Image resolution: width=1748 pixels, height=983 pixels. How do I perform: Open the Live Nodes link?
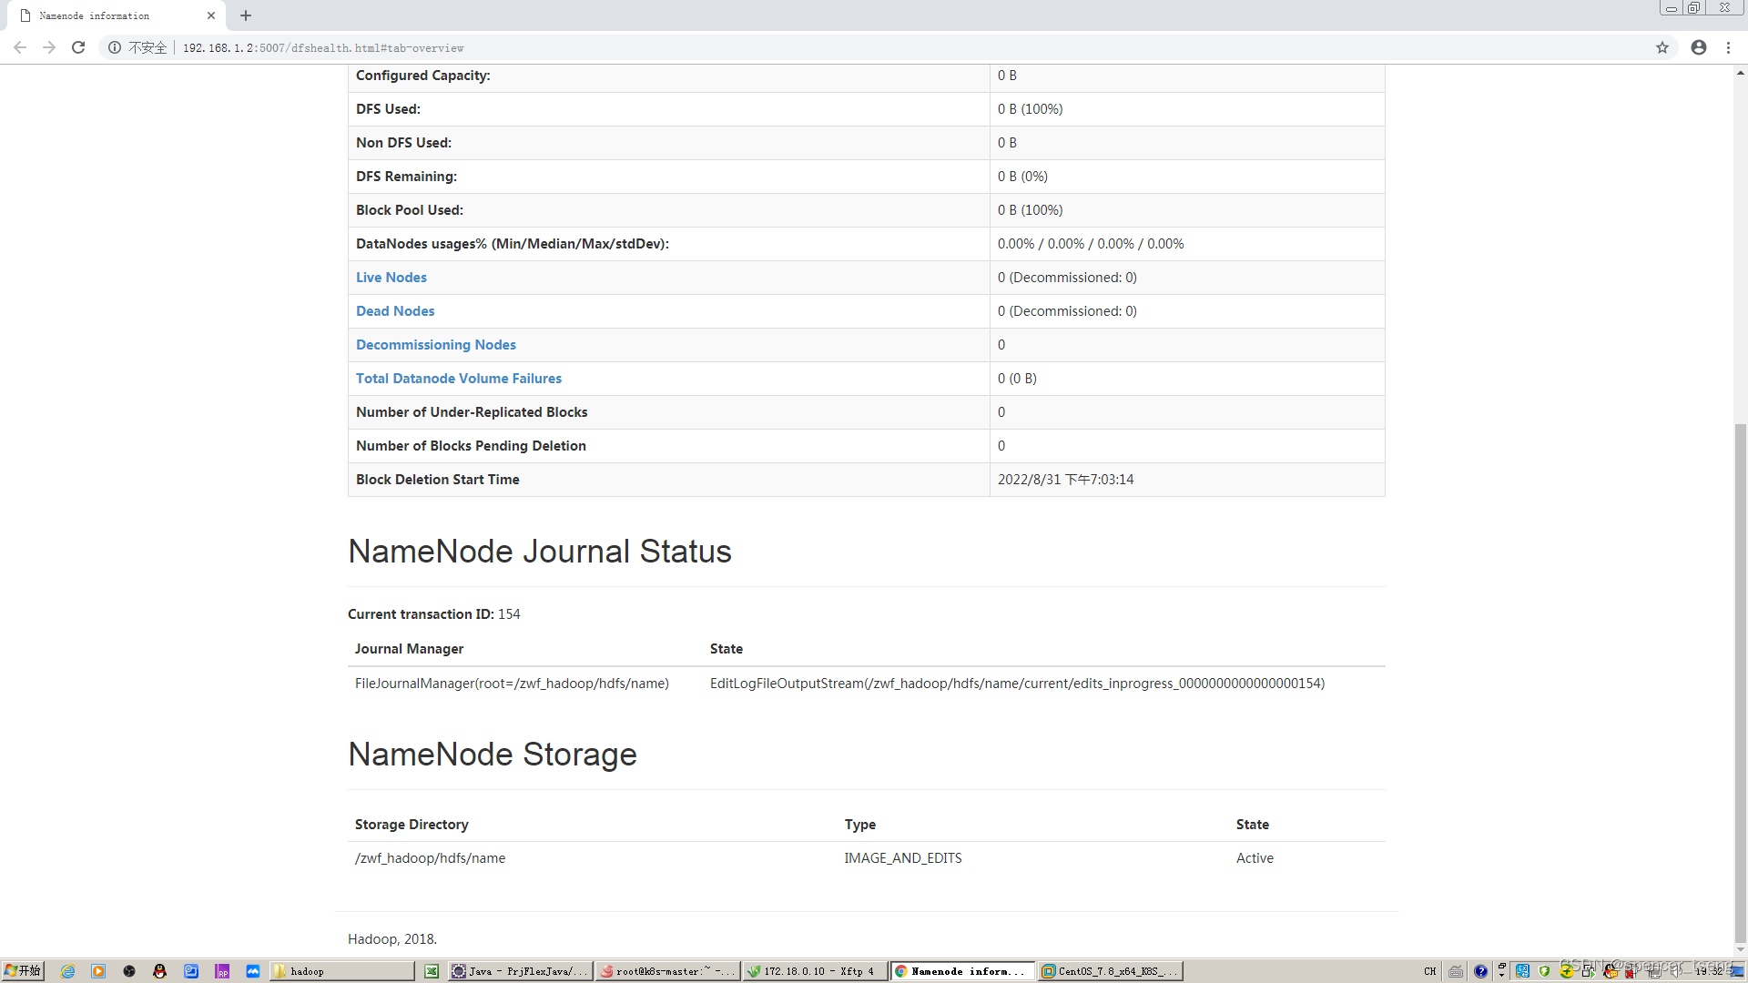pos(391,277)
